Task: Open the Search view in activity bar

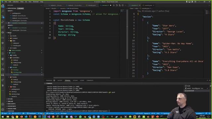Action: click(3, 11)
